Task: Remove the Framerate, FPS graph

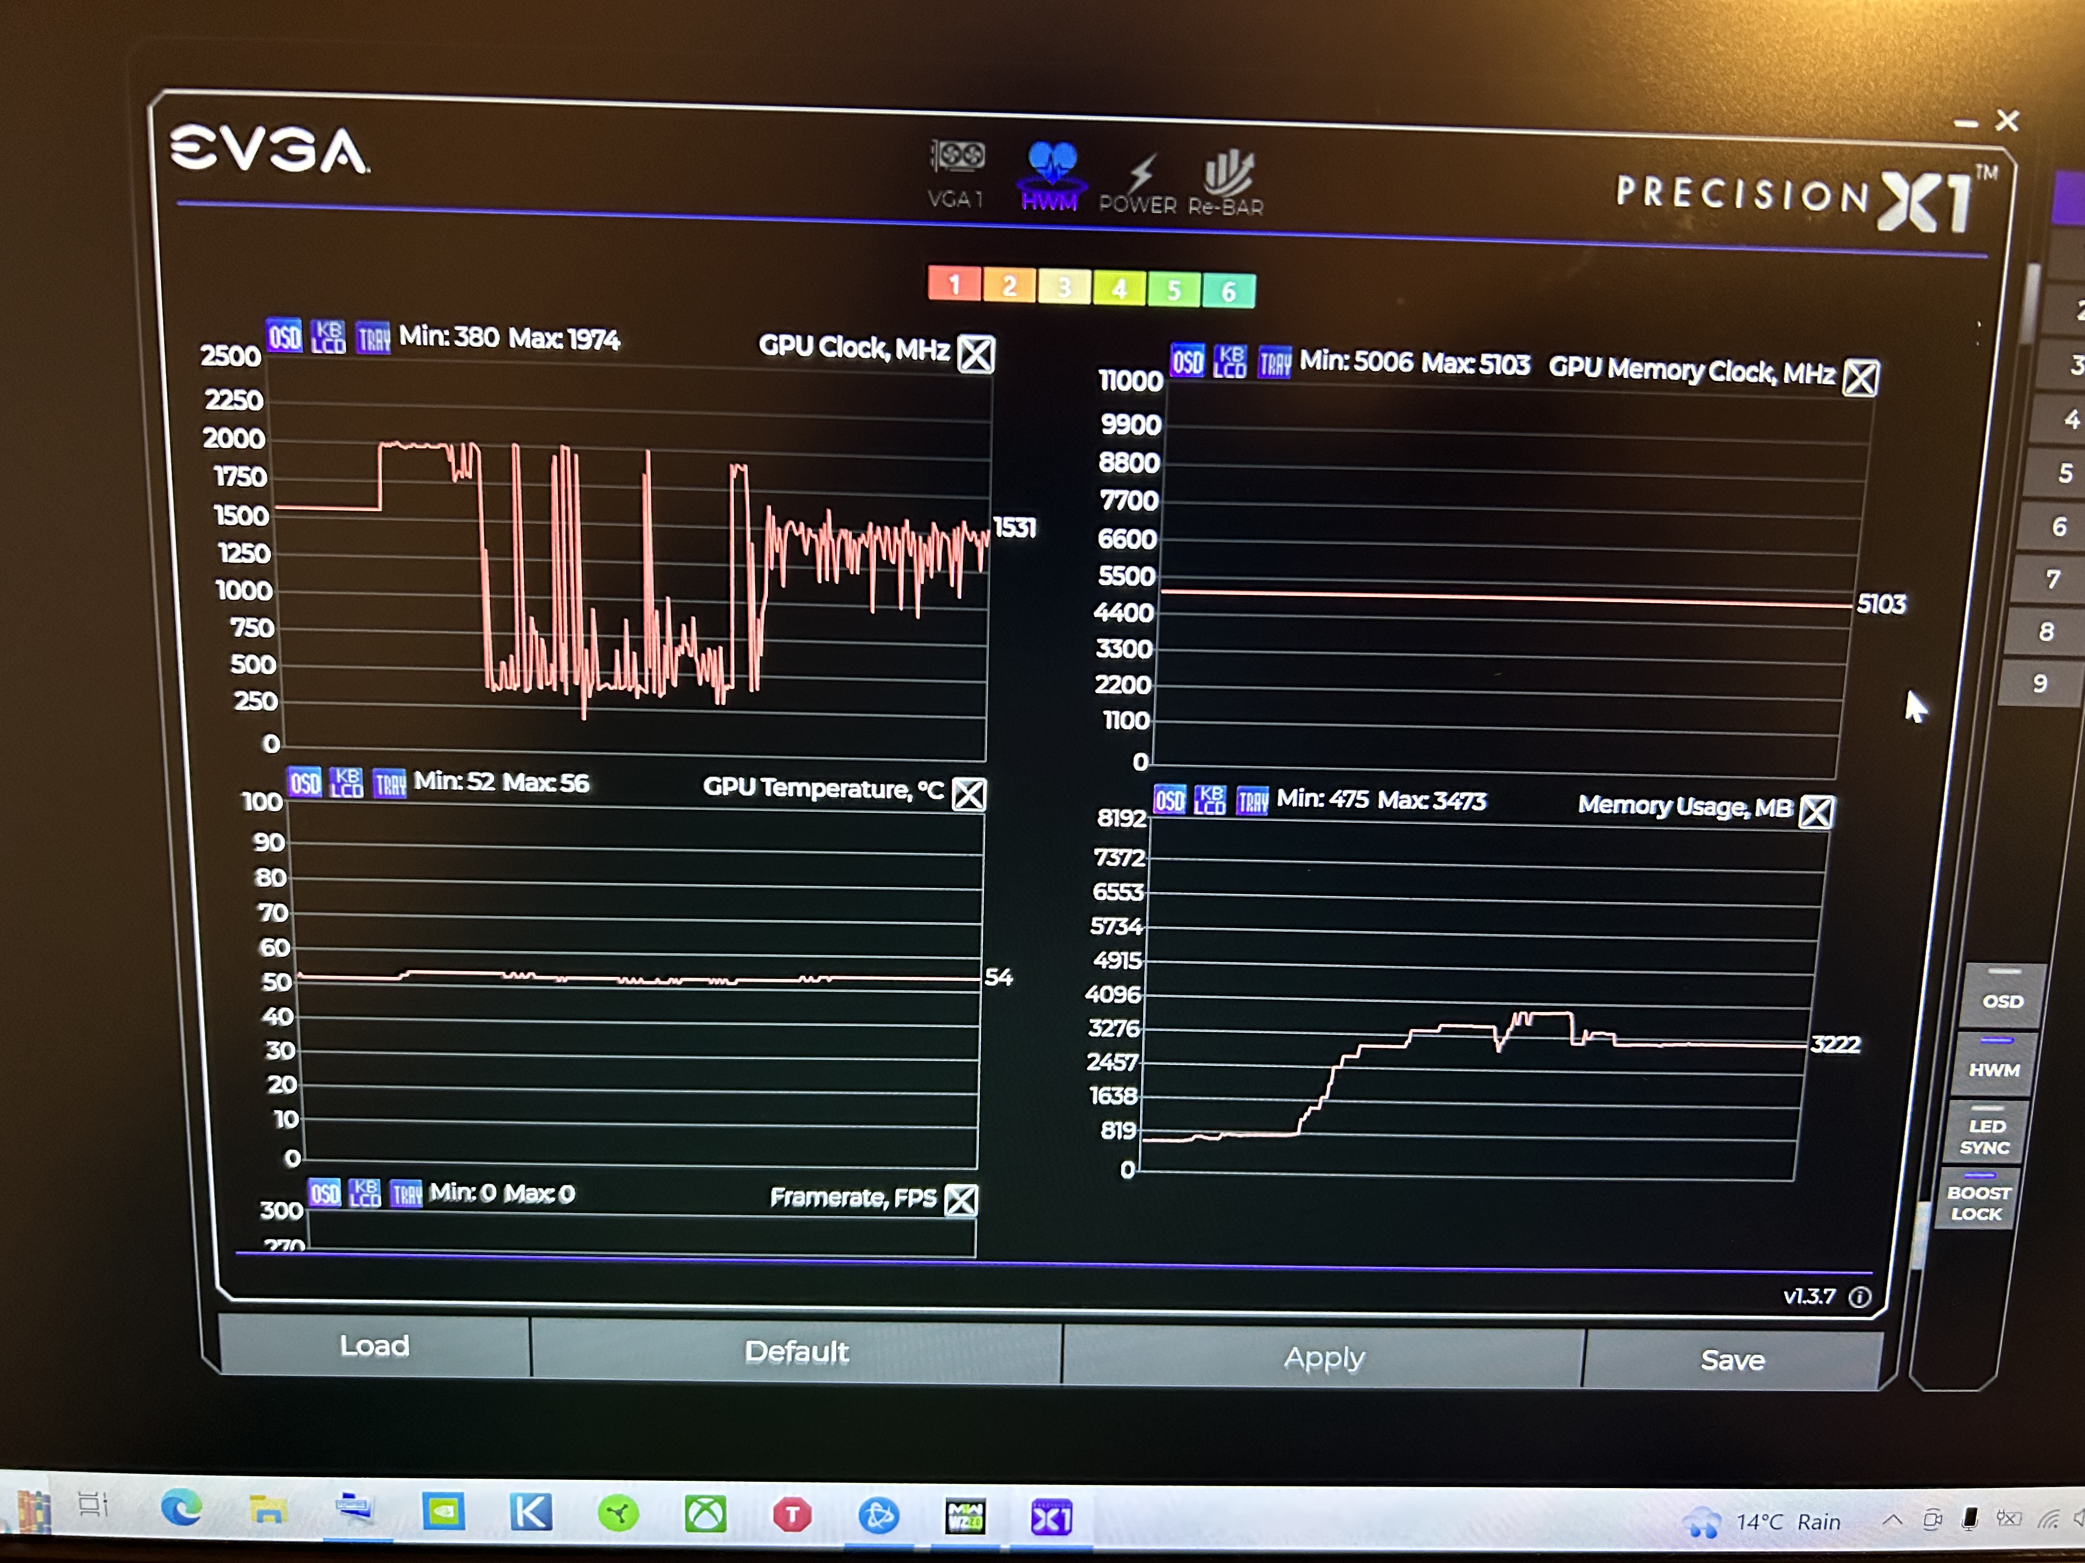Action: 960,1200
